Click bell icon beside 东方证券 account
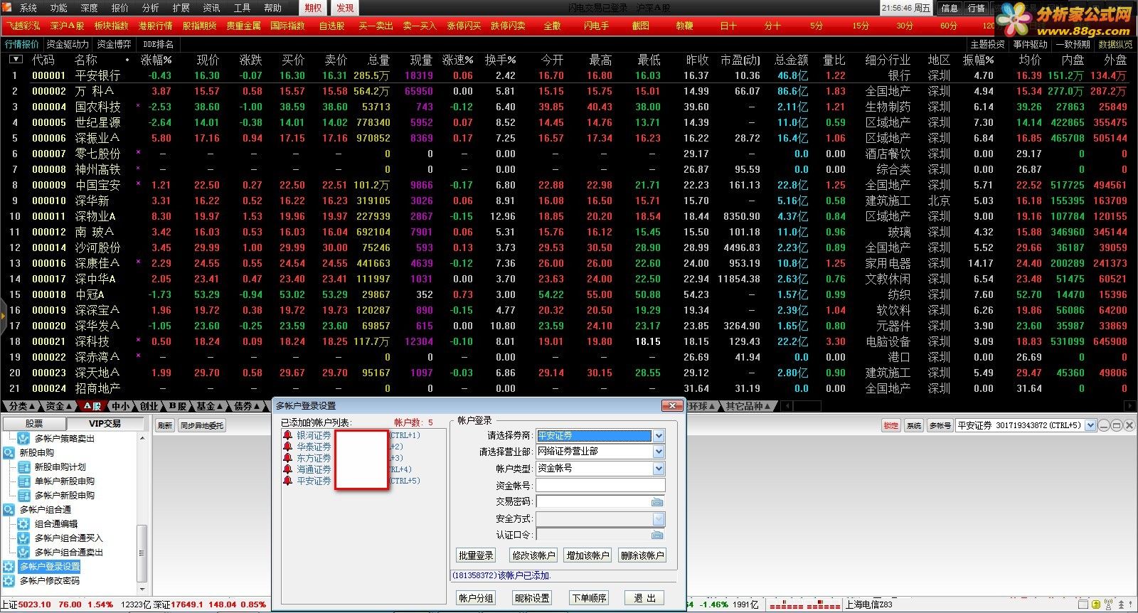The image size is (1138, 613). pyautogui.click(x=287, y=458)
